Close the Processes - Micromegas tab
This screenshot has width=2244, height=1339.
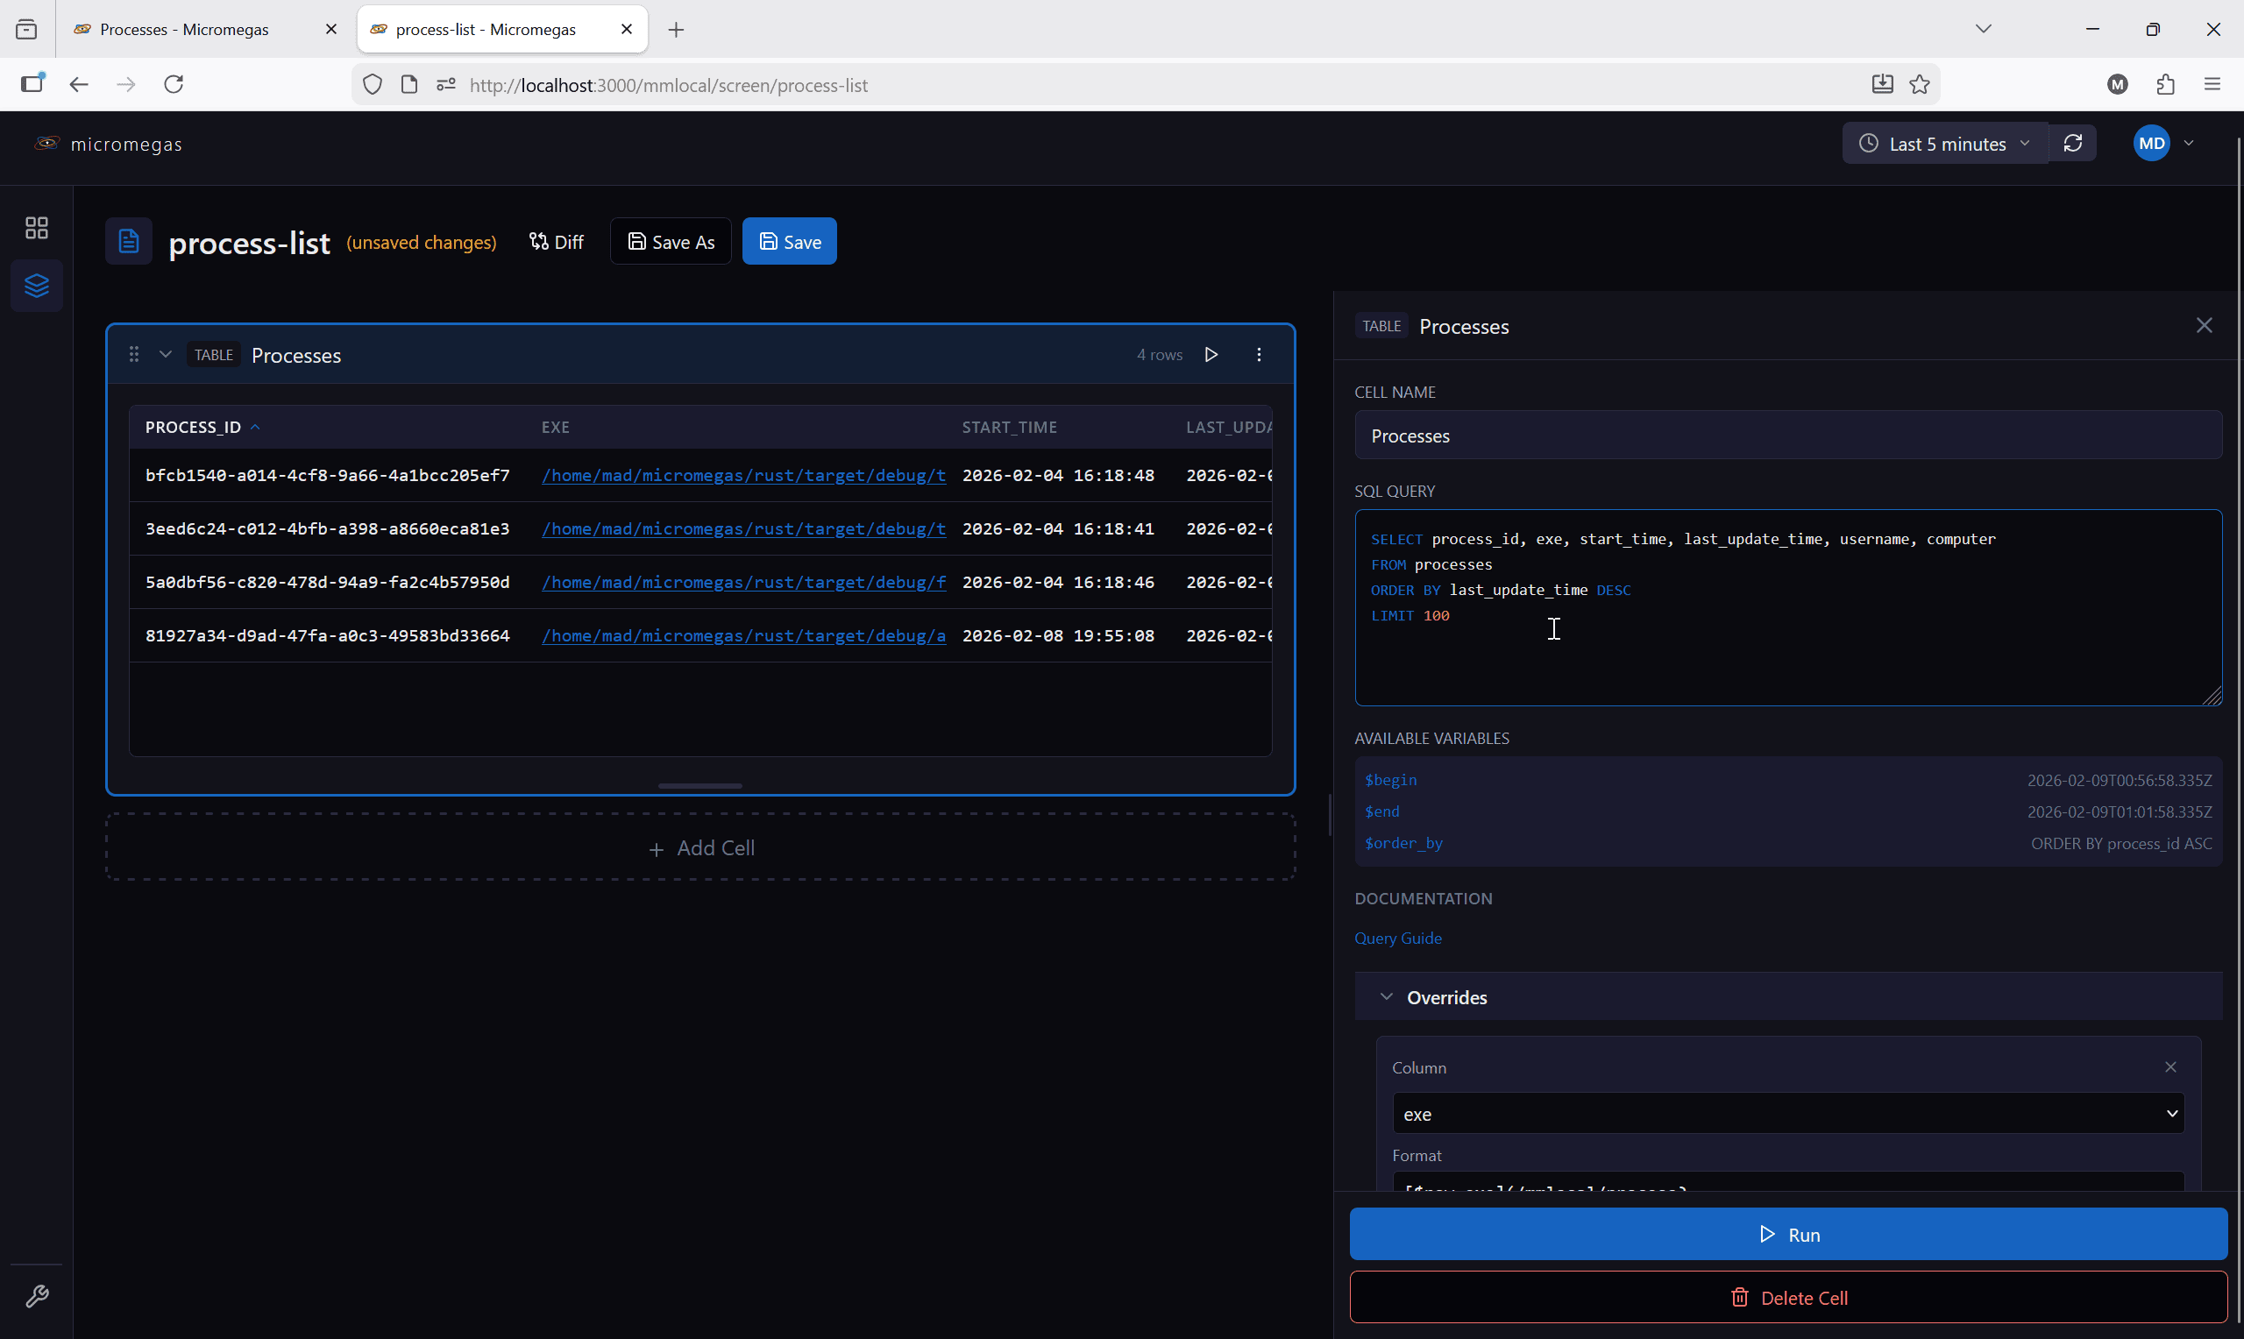click(331, 30)
